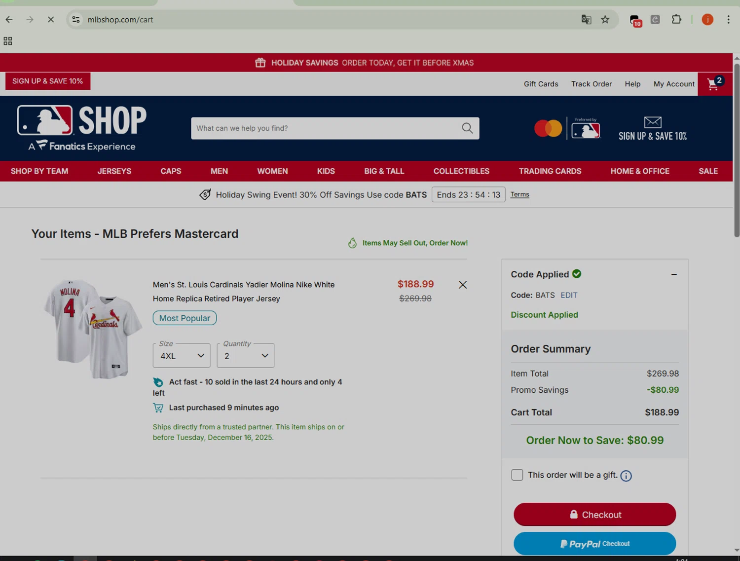
Task: Remove the Molina jersey with the X
Action: pyautogui.click(x=463, y=285)
